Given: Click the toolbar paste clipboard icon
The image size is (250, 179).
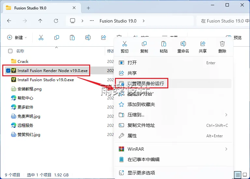Looking at the screenshot, I should click(x=72, y=38).
